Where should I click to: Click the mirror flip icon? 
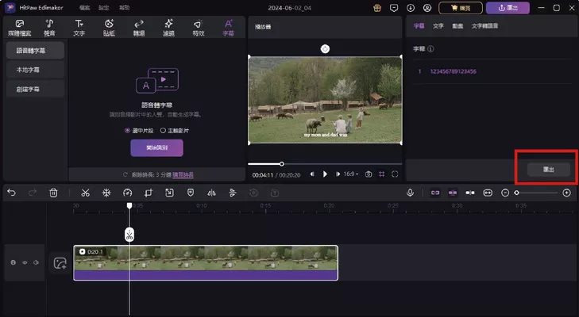click(211, 193)
